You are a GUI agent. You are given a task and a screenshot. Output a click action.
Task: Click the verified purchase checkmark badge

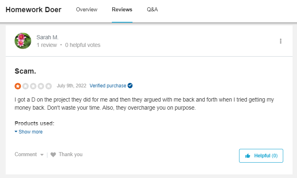pyautogui.click(x=130, y=86)
